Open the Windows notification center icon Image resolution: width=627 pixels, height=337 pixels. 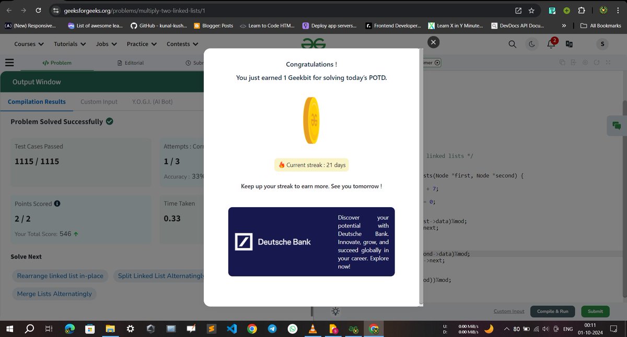tap(613, 329)
